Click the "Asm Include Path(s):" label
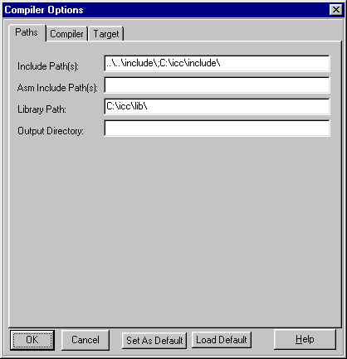This screenshot has width=347, height=359. tap(57, 88)
